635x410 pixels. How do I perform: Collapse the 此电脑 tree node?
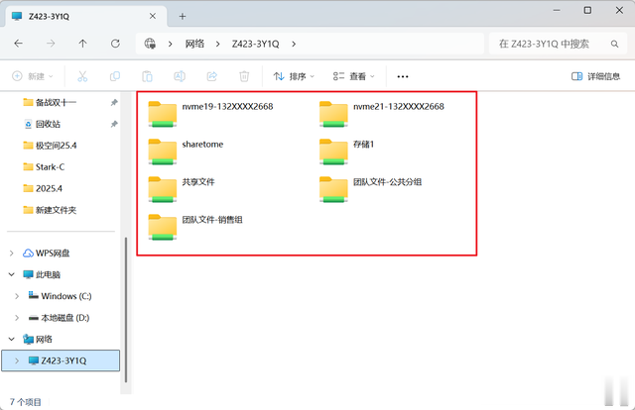(11, 274)
